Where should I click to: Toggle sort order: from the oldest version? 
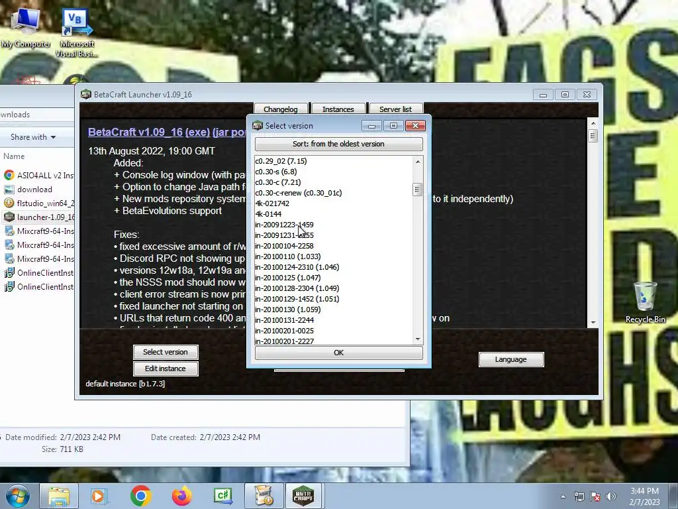point(338,144)
